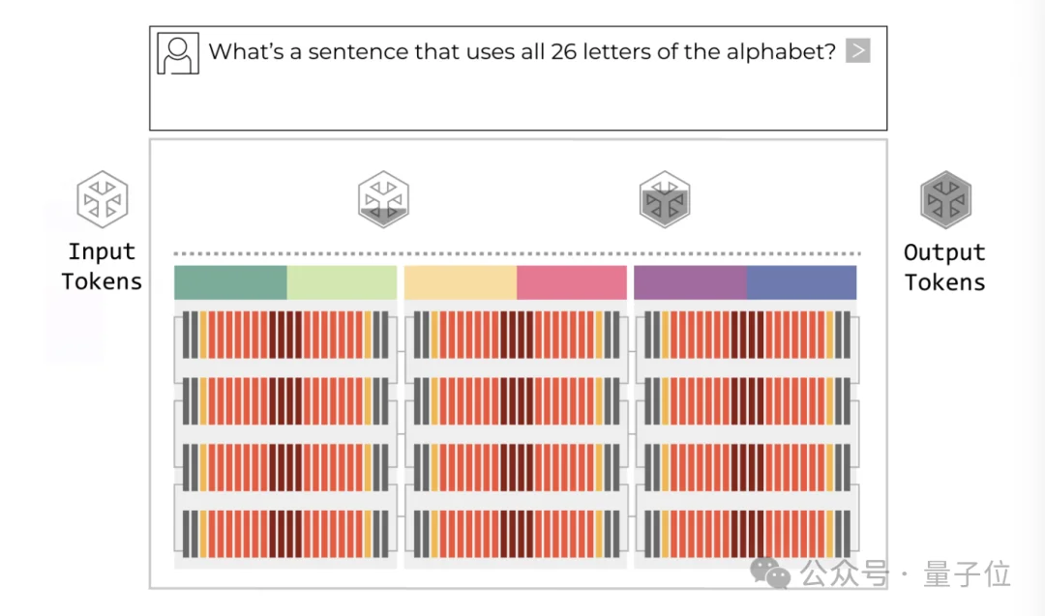Click the solid gray cube above Output Tokens

(x=945, y=198)
